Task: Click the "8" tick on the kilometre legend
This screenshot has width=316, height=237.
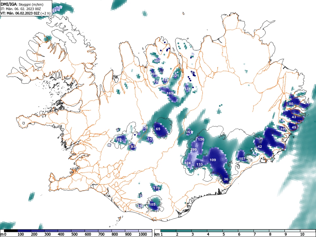Action: pos(270,234)
